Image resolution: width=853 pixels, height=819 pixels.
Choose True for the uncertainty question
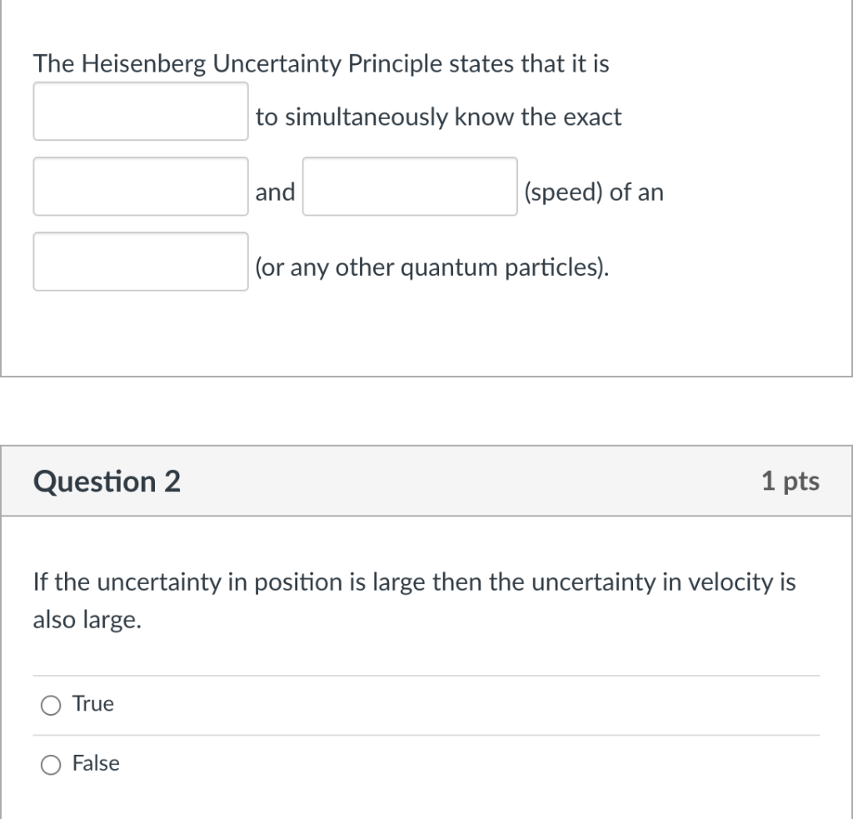pos(50,704)
